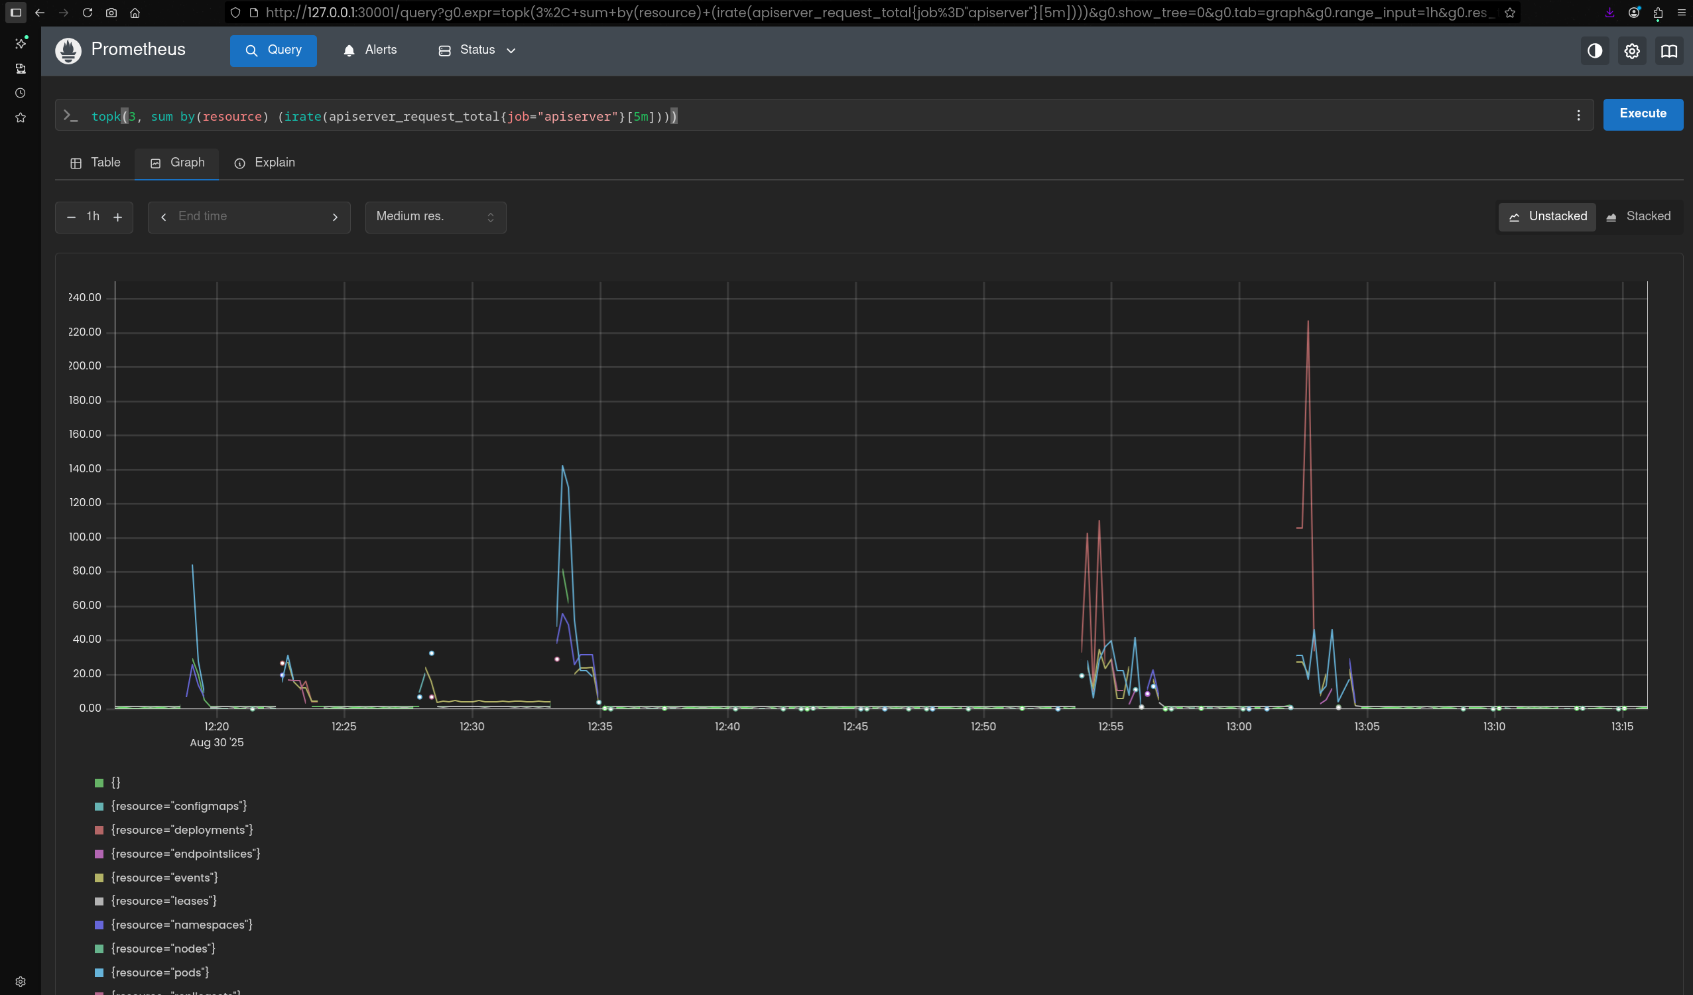The image size is (1693, 995).
Task: Open the sidebar history clock icon
Action: click(x=20, y=93)
